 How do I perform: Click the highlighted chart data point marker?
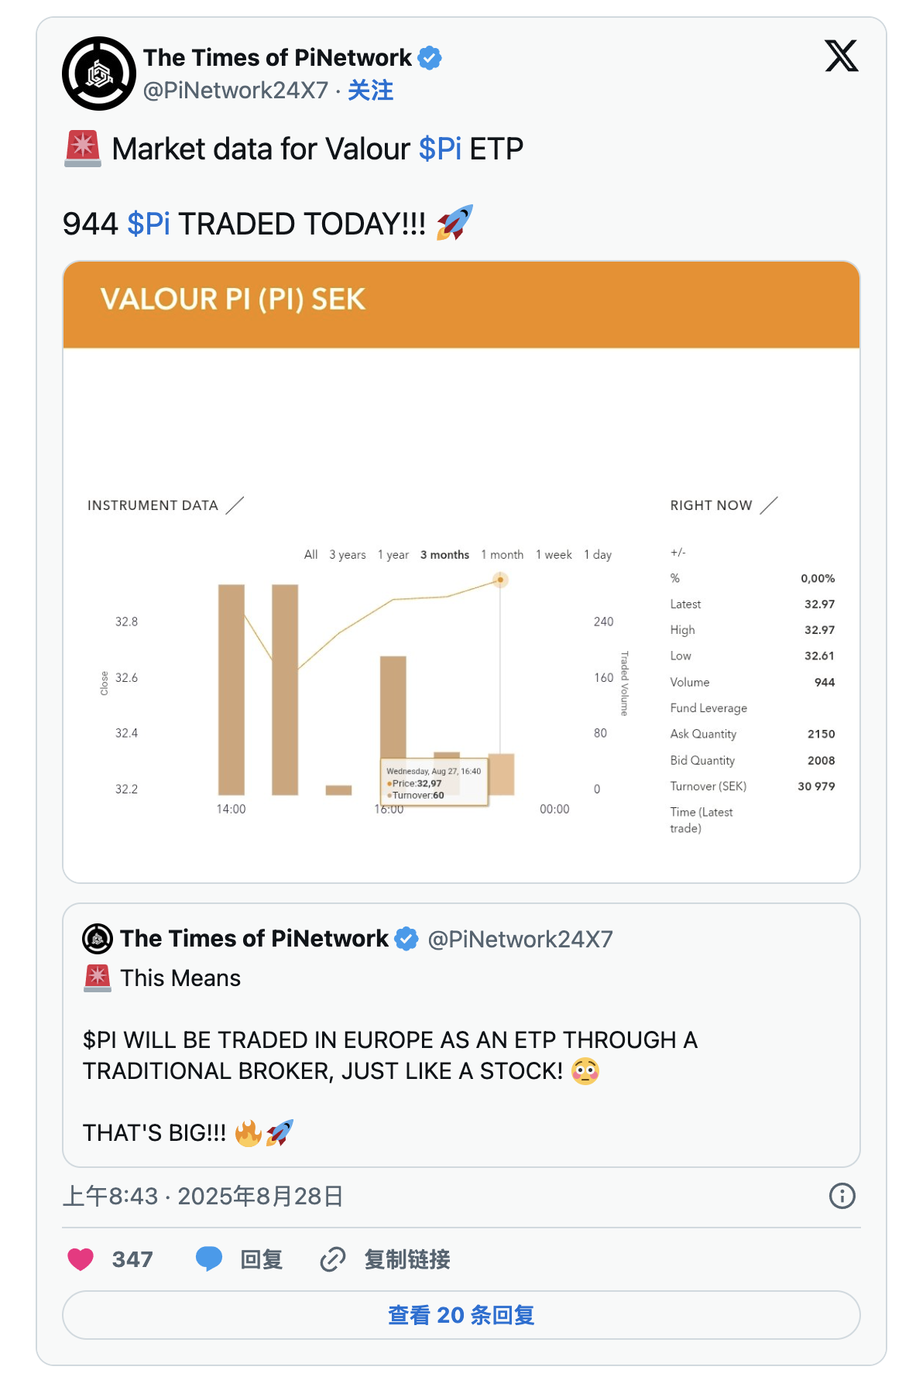(x=500, y=580)
